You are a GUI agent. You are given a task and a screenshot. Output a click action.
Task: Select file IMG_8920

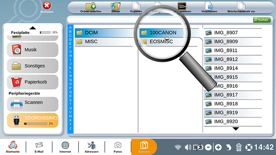click(x=233, y=121)
